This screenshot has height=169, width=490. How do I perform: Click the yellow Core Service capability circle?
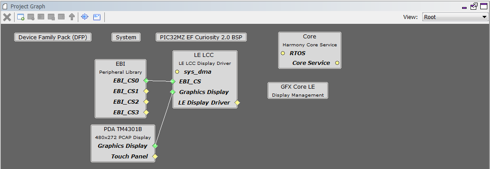pyautogui.click(x=337, y=63)
